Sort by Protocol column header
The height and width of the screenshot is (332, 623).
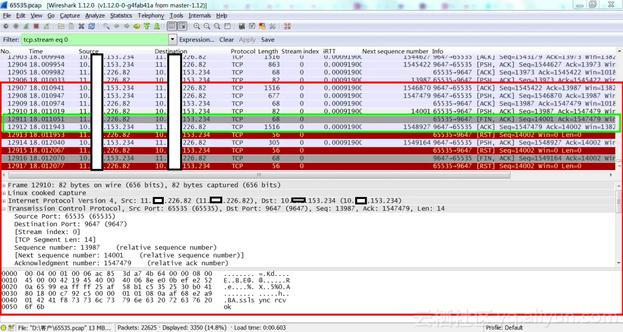point(243,51)
